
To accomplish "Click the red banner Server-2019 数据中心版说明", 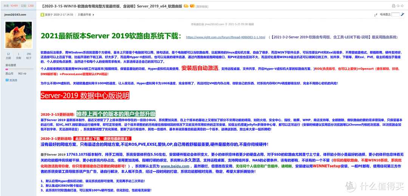I will pyautogui.click(x=85, y=96).
